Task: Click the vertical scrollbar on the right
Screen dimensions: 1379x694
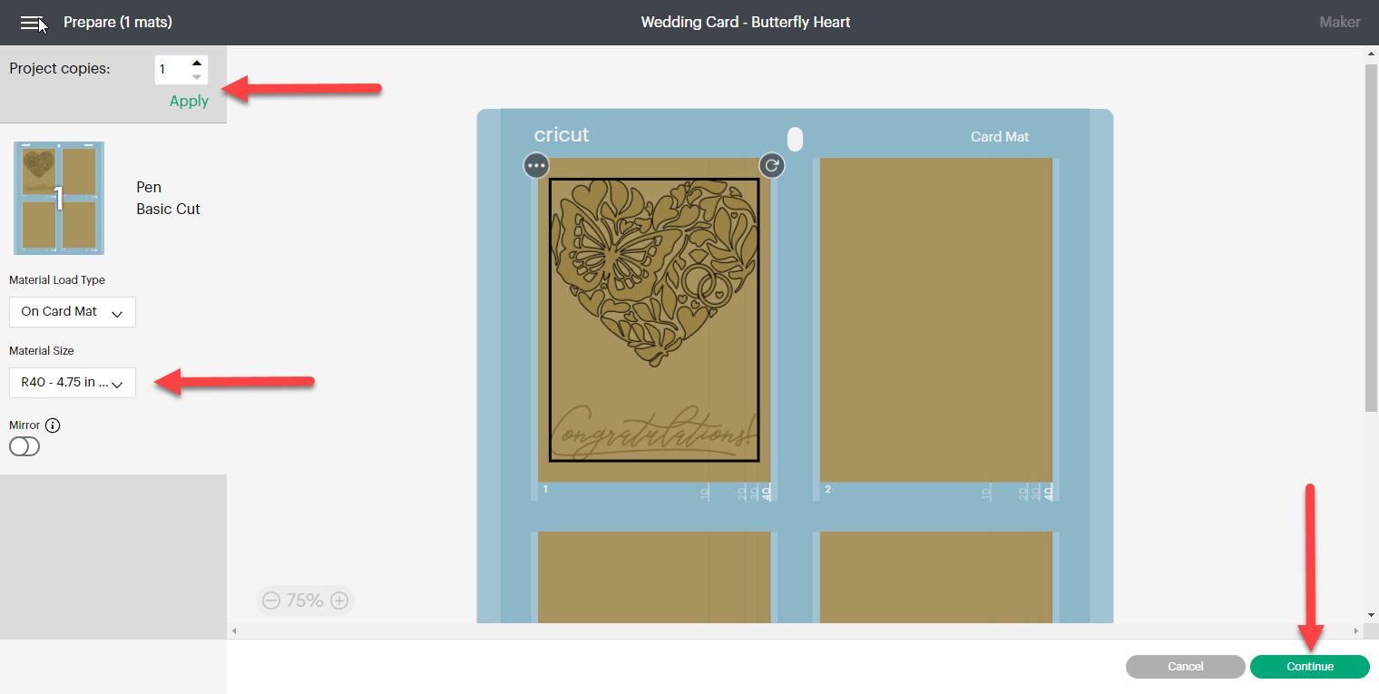Action: [x=1371, y=236]
